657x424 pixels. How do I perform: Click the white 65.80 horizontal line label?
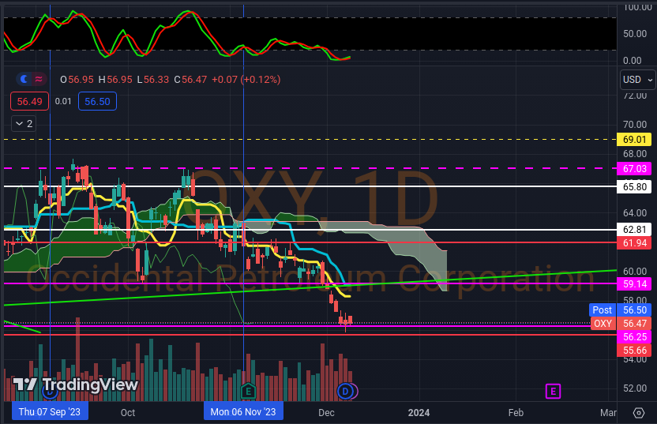click(635, 187)
